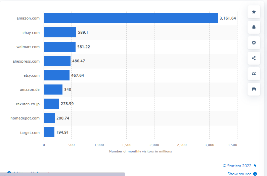
Task: Click the value label 278.59
Action: (x=67, y=104)
